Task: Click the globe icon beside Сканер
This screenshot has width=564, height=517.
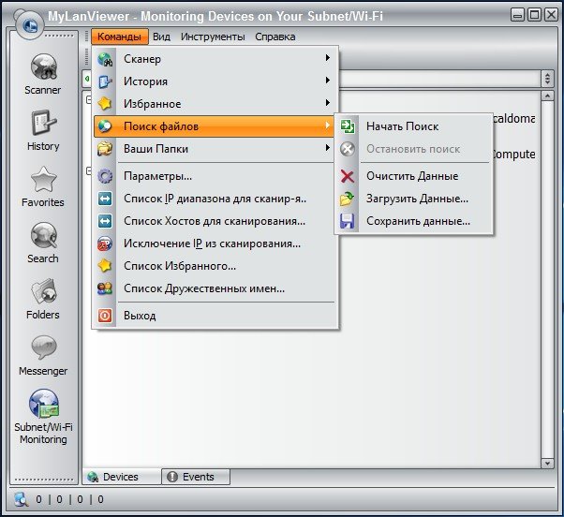Action: pos(105,59)
